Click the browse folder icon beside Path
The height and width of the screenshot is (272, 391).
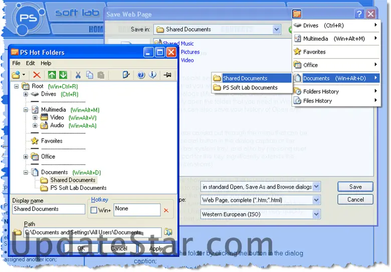(168, 232)
